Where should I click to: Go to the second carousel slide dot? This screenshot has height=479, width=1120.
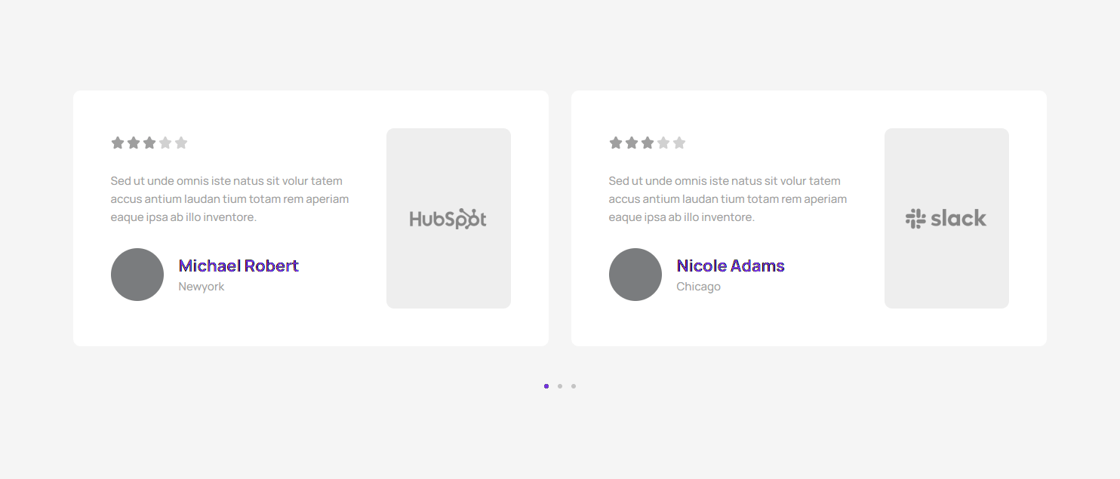tap(560, 386)
